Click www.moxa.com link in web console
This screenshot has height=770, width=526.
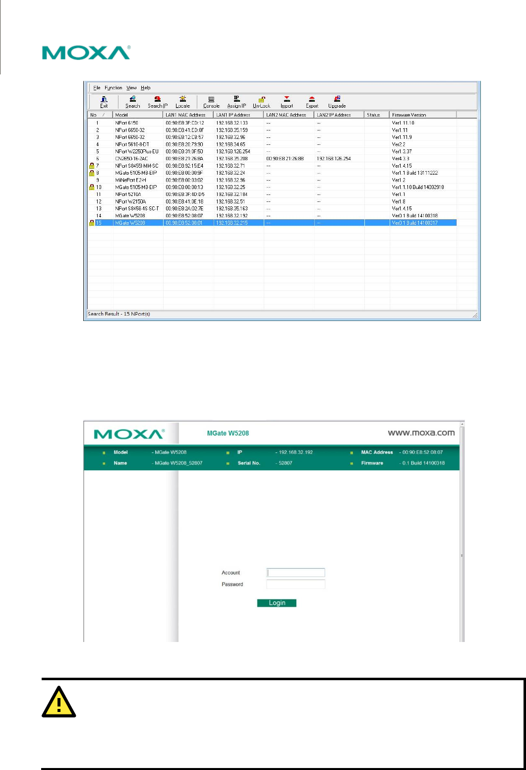(x=421, y=433)
